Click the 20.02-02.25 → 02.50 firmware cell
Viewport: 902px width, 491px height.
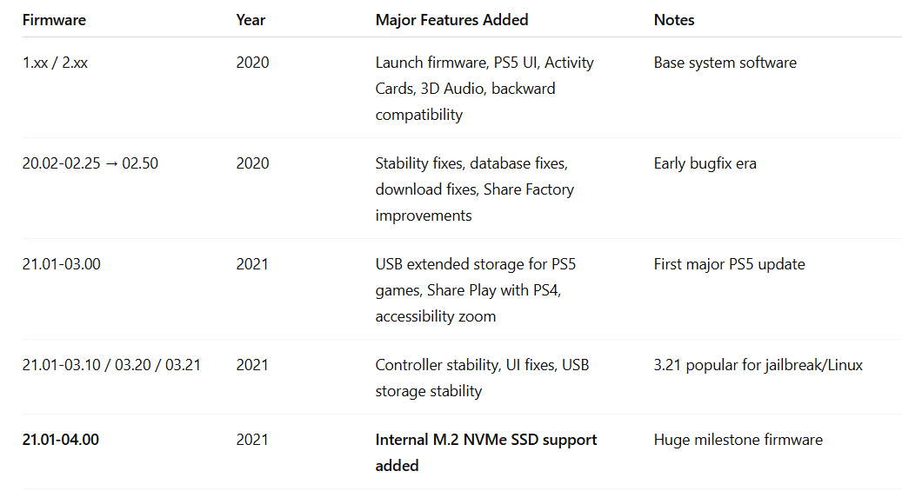(x=90, y=163)
